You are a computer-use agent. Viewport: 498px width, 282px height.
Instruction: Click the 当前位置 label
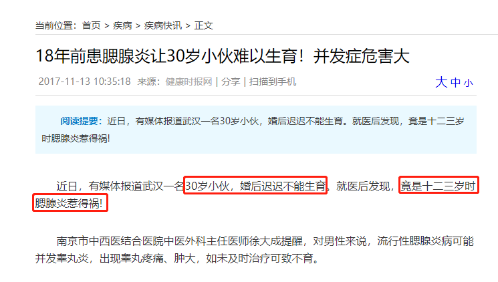[56, 25]
